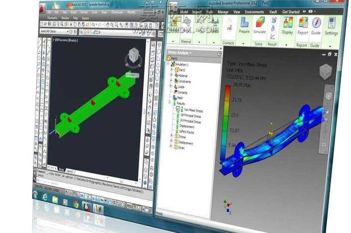Select the multiline text A tool in AutoCAD
Viewport: 351px width, 233px height.
pos(36,144)
